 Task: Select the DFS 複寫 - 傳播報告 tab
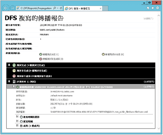pyautogui.click(x=83, y=9)
